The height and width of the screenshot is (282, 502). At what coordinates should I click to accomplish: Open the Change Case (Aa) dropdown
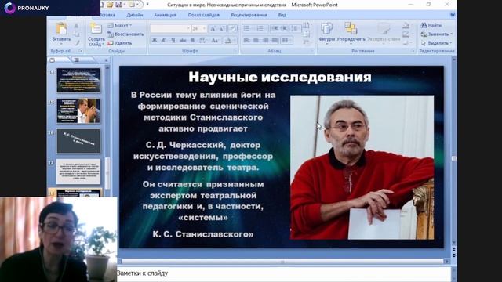click(215, 40)
